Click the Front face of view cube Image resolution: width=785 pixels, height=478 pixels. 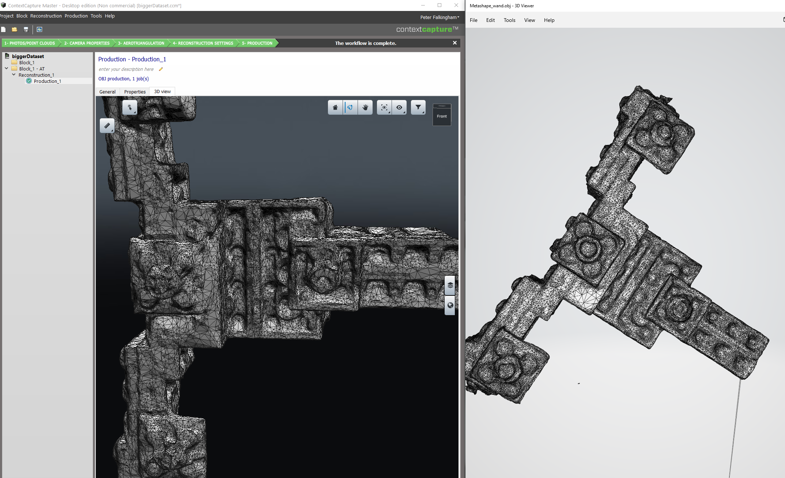click(x=442, y=116)
